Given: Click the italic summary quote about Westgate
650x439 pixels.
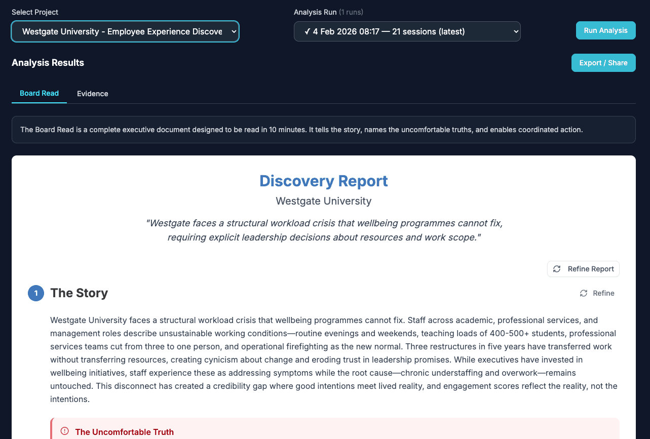Looking at the screenshot, I should click(x=323, y=230).
